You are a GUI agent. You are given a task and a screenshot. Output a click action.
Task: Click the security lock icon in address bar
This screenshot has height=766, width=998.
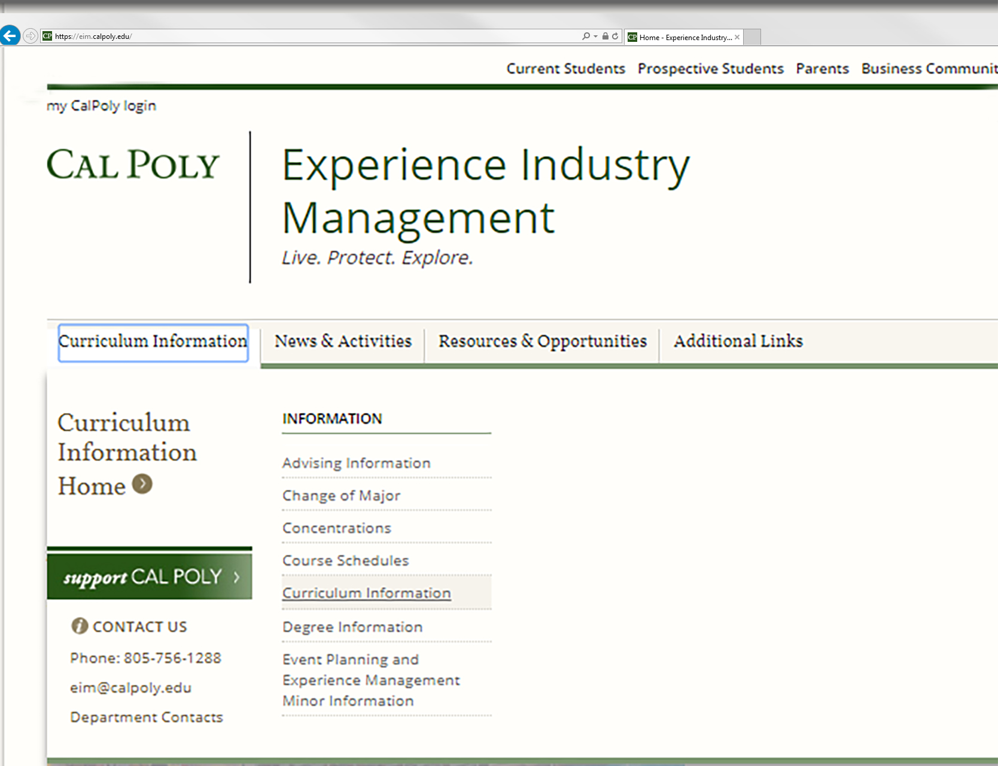click(606, 37)
